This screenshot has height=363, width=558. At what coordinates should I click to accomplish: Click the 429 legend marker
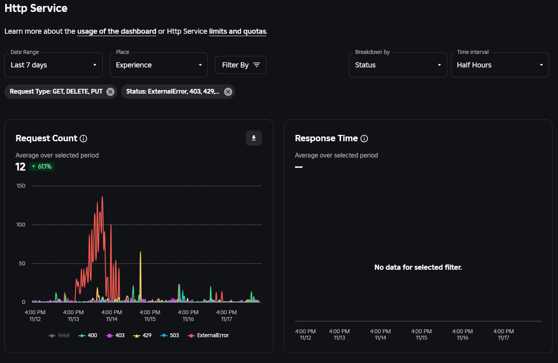137,335
